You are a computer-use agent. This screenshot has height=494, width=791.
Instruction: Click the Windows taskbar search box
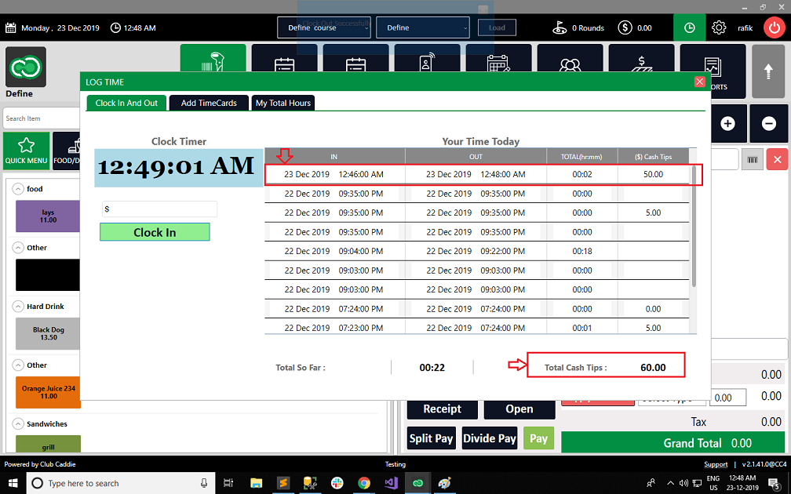tap(121, 483)
